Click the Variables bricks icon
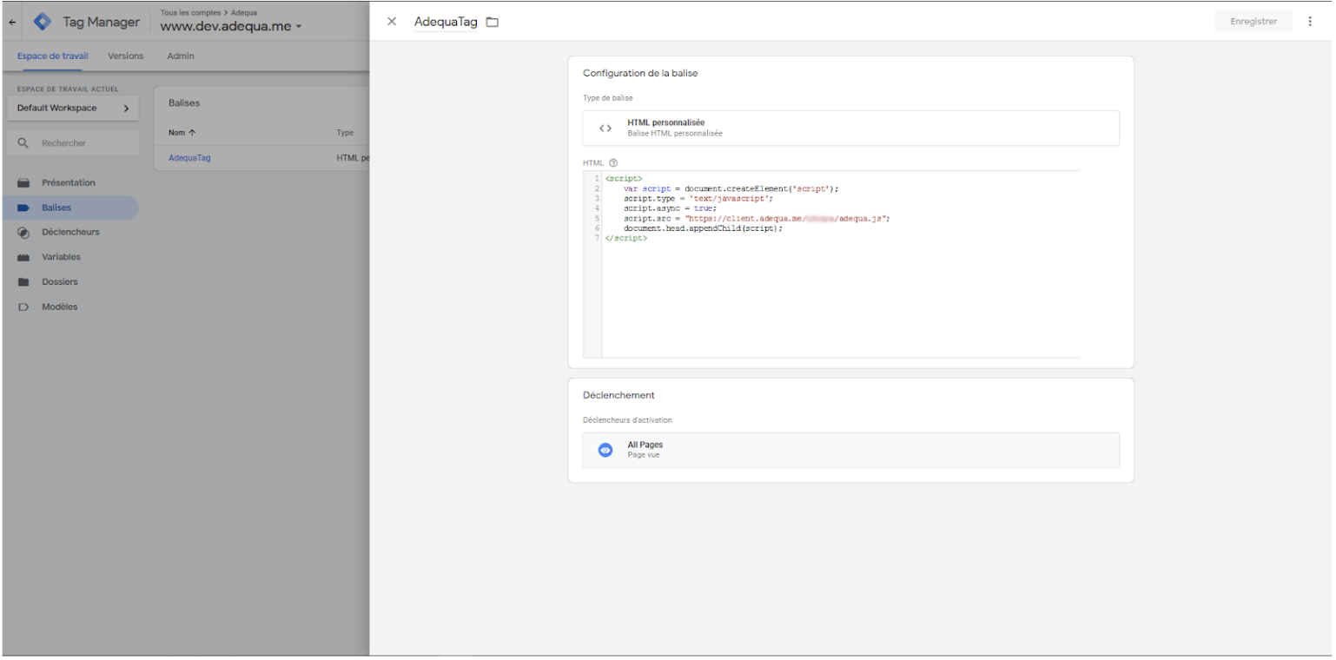This screenshot has height=660, width=1336. coord(24,258)
